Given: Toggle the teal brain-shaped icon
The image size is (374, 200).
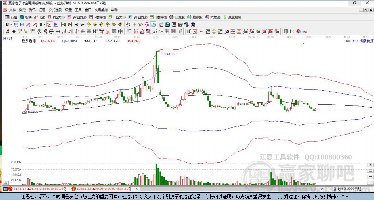Looking at the screenshot, I should [x=153, y=24].
